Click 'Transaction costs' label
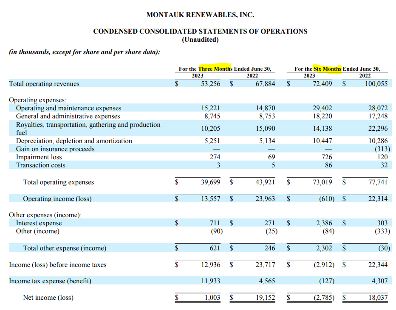396x310 pixels. coord(41,165)
